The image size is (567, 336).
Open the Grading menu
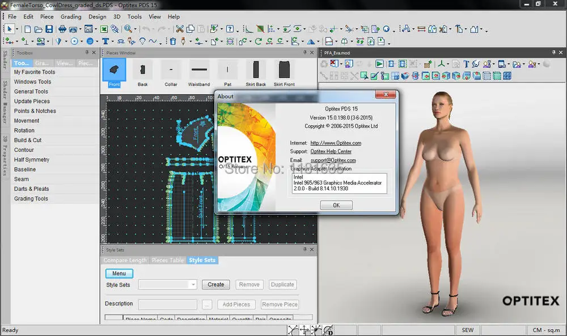click(x=71, y=16)
